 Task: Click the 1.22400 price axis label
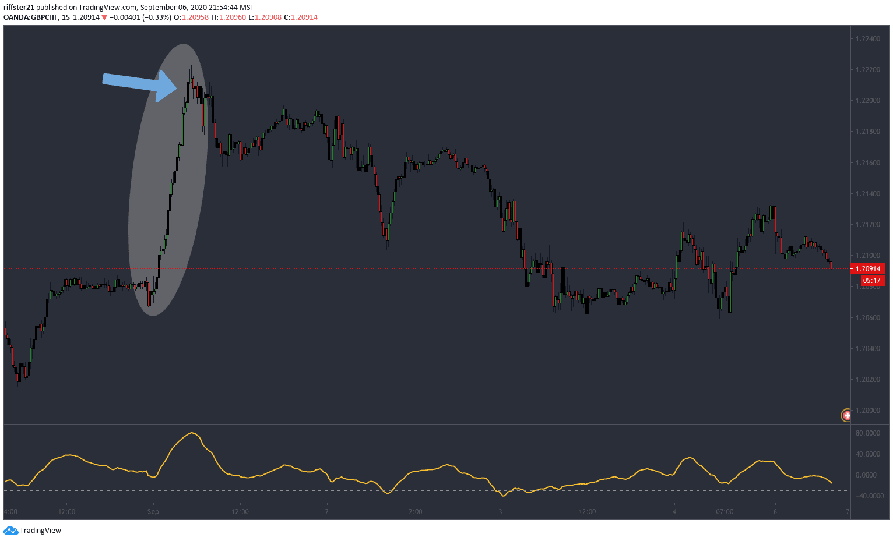click(868, 39)
